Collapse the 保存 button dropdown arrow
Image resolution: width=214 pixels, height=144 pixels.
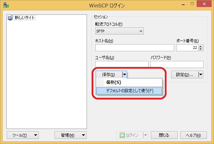tap(124, 75)
